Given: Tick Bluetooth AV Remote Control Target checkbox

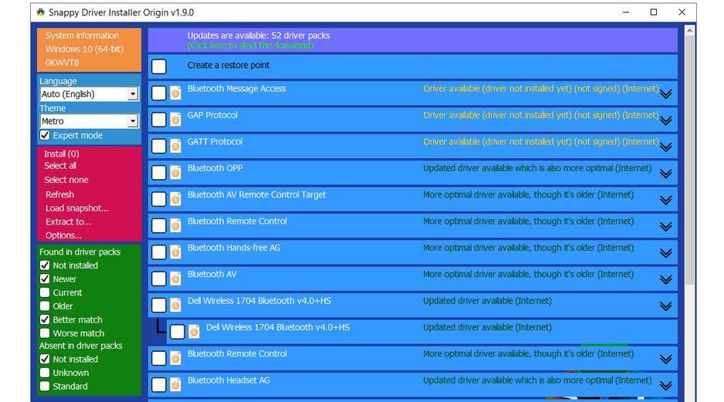Looking at the screenshot, I should tap(159, 199).
